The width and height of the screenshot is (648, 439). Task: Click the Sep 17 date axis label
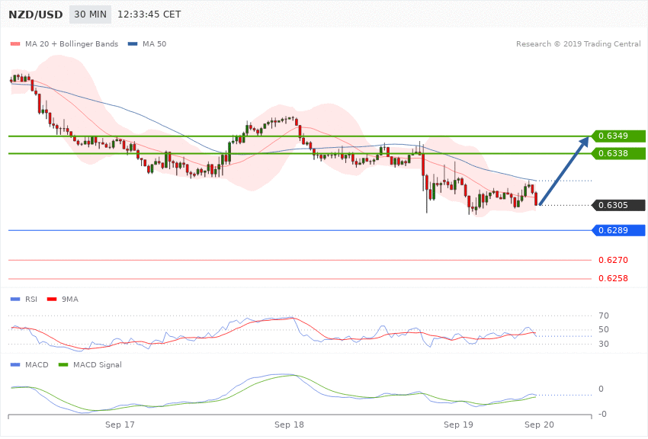pyautogui.click(x=120, y=425)
